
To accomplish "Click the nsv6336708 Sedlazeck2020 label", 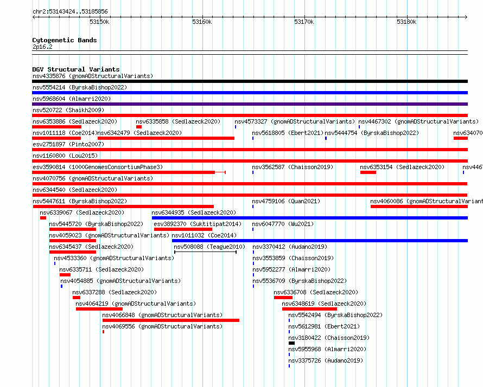I will click(316, 292).
